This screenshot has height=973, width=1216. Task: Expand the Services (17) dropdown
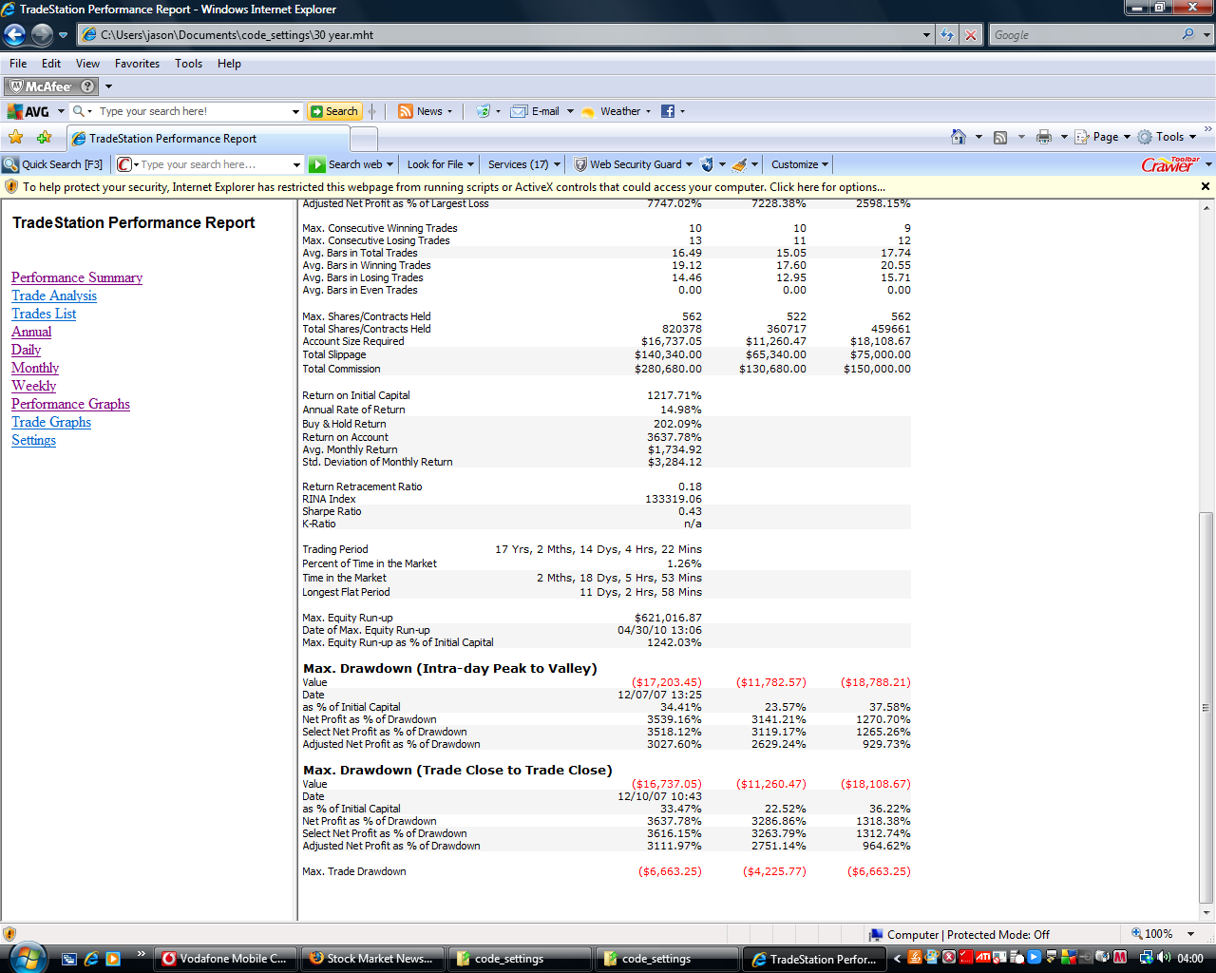[557, 164]
